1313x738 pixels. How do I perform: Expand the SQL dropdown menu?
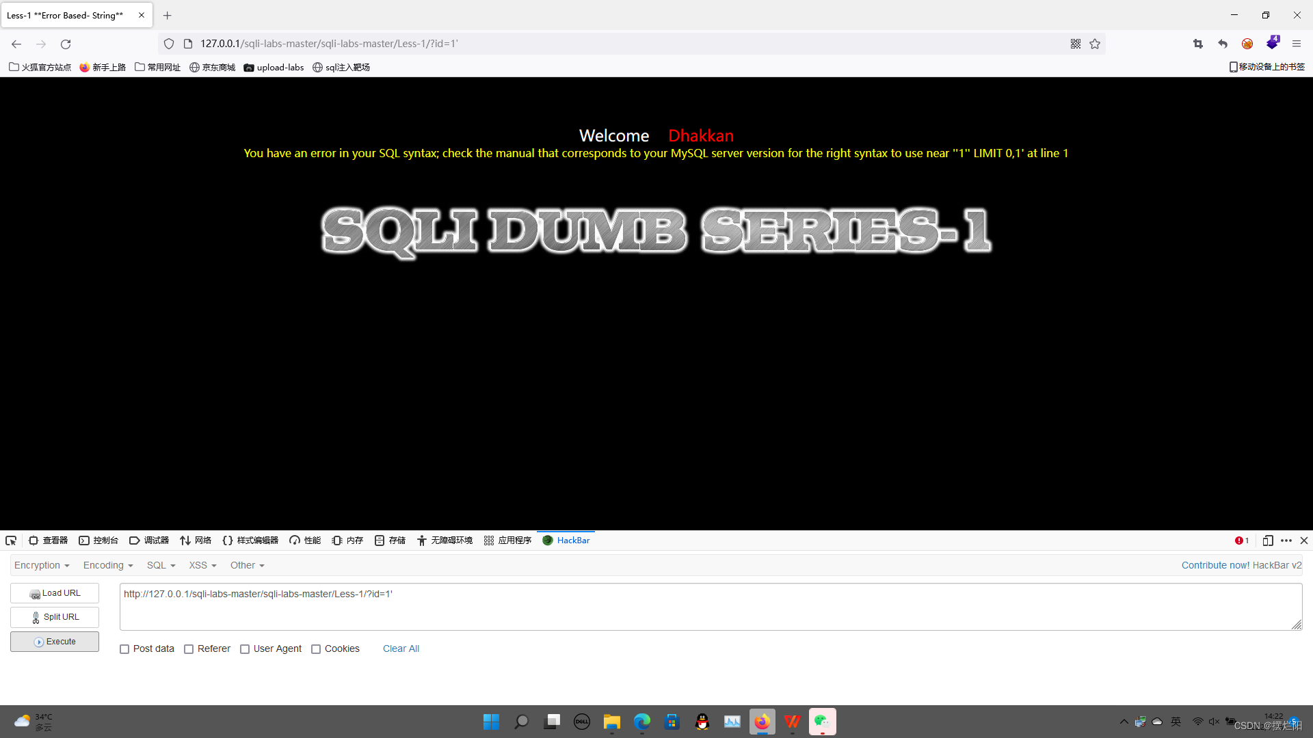(161, 565)
